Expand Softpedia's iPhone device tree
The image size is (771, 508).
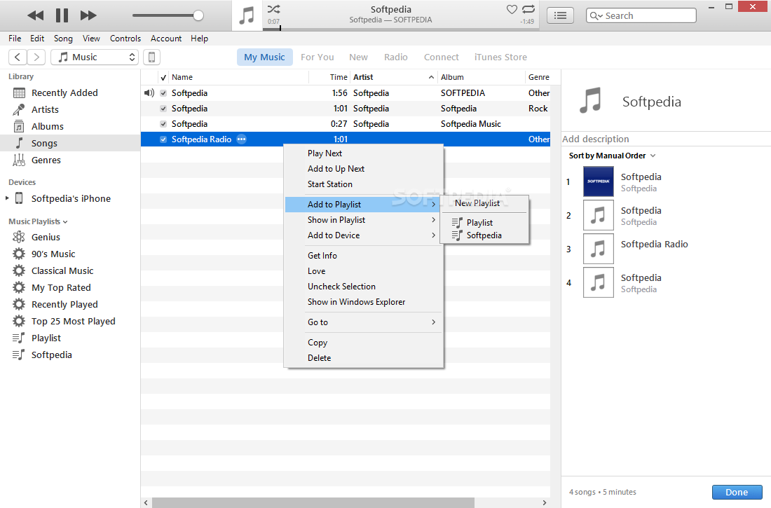[8, 199]
